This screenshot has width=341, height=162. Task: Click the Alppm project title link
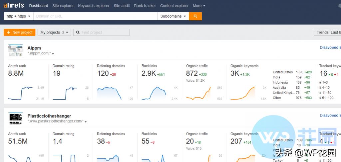[34, 48]
